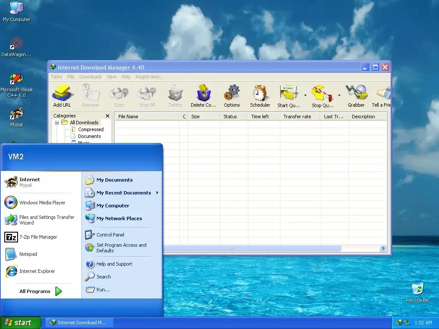Open Files and Settings Transfer Wizard
Screen dimensions: 439x329
coord(41,220)
